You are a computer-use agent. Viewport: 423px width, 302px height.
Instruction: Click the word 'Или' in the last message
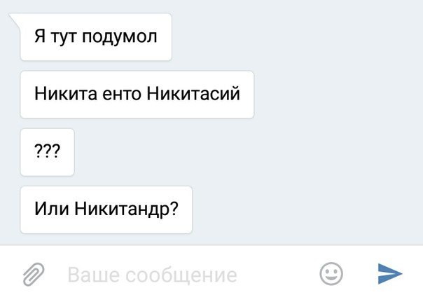[52, 209]
